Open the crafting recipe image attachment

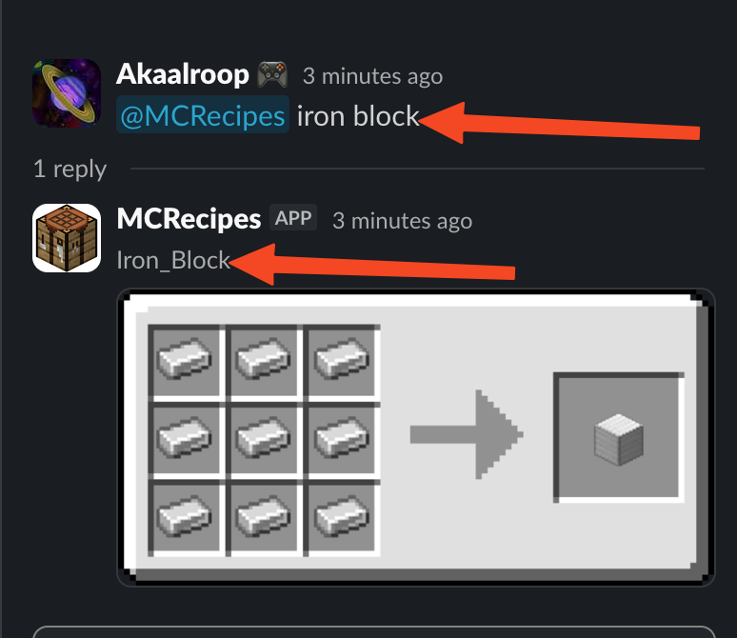pos(416,437)
